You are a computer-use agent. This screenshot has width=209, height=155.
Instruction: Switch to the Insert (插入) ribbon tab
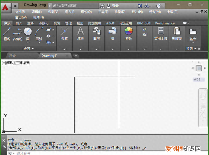(x=19, y=23)
